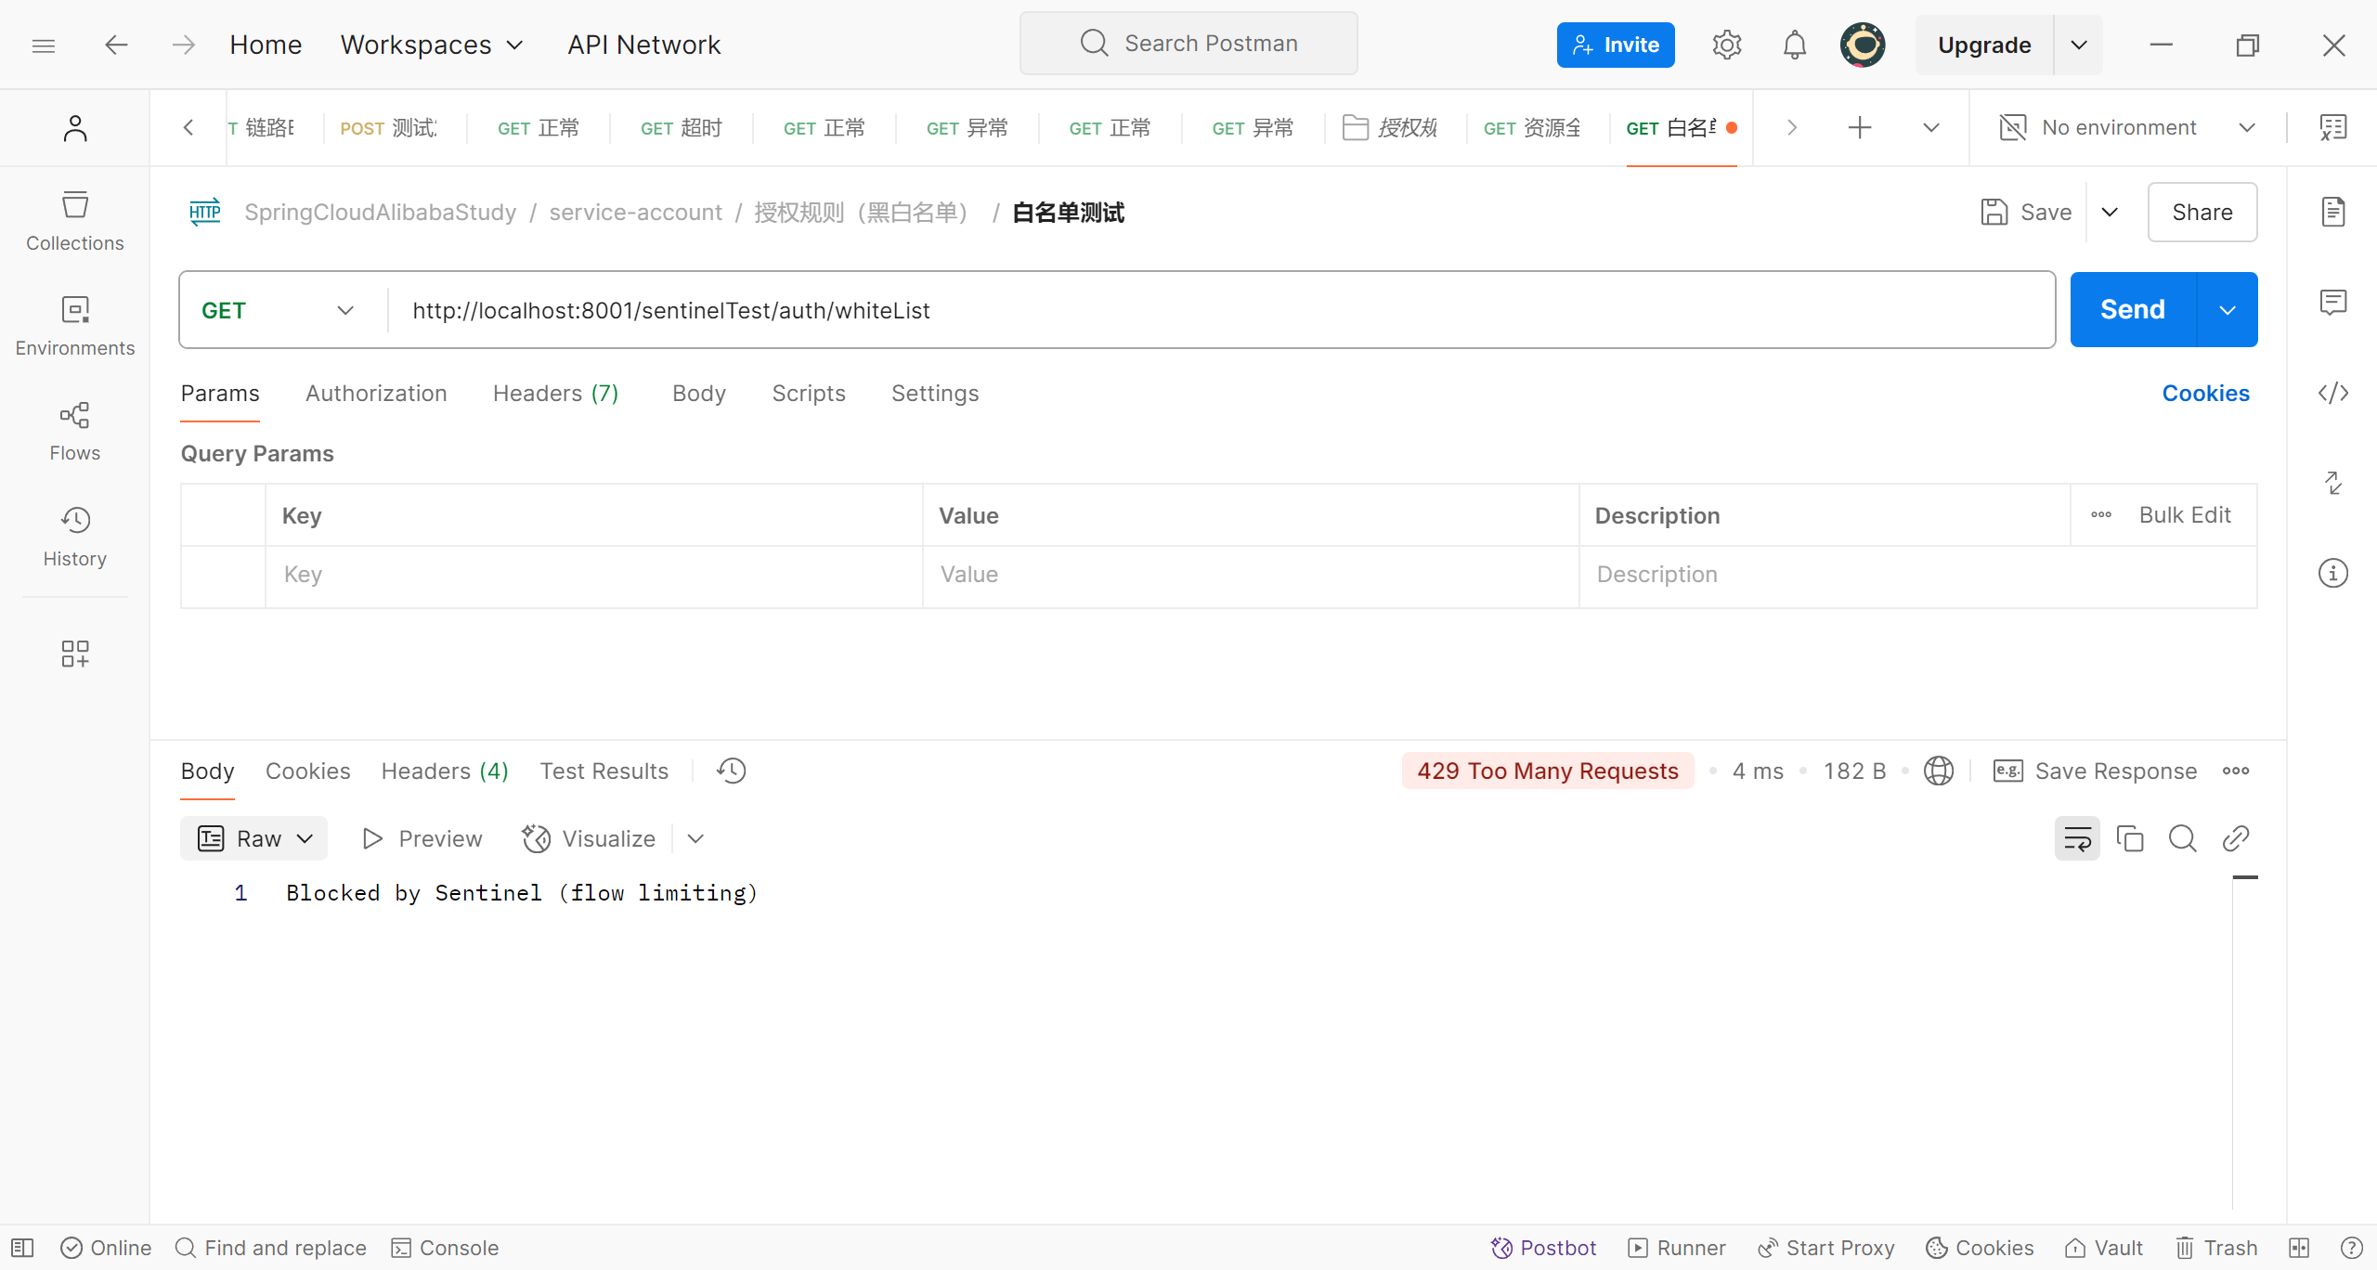Toggle line wrap in response

point(2076,838)
